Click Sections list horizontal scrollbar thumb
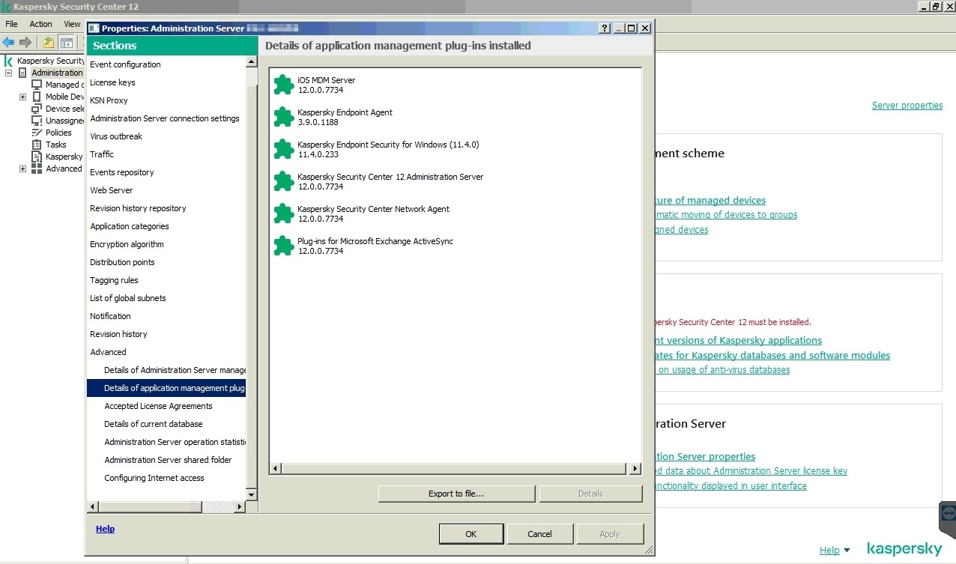Image resolution: width=956 pixels, height=564 pixels. (x=150, y=507)
